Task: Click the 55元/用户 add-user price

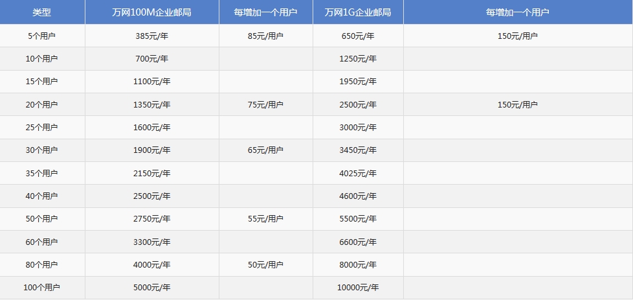Action: click(265, 219)
